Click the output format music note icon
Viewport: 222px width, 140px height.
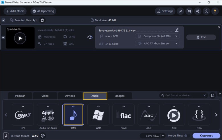(6, 136)
